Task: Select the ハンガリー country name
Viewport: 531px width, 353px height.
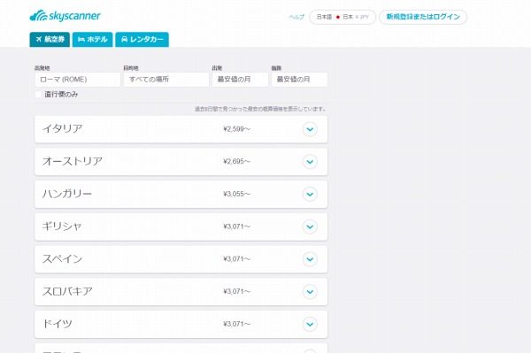Action: pos(67,194)
